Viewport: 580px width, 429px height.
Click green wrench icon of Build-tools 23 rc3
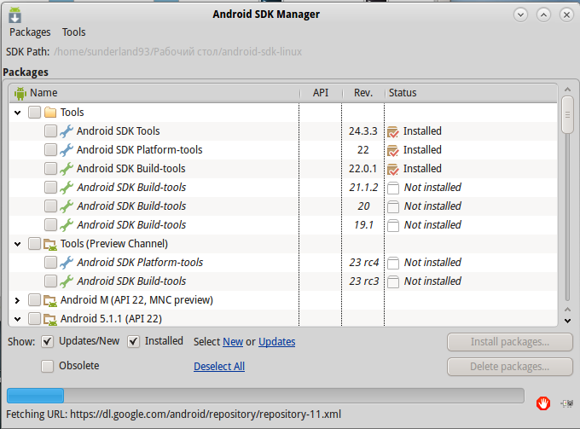(x=67, y=281)
